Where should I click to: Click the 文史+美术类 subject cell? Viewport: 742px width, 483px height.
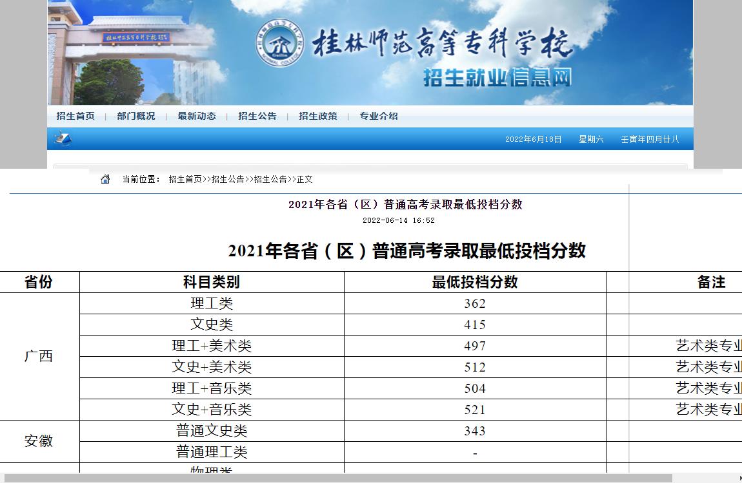(x=212, y=367)
